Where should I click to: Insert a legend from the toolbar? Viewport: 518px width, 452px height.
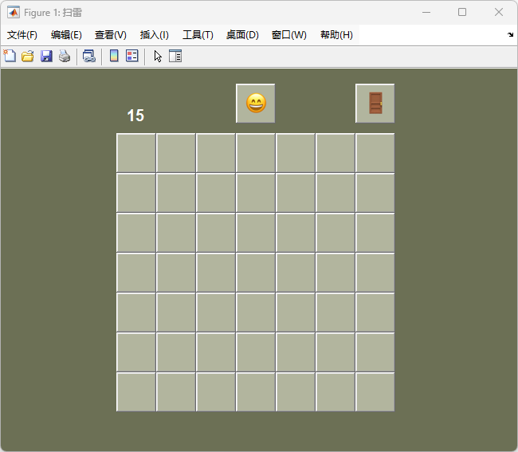pyautogui.click(x=132, y=56)
